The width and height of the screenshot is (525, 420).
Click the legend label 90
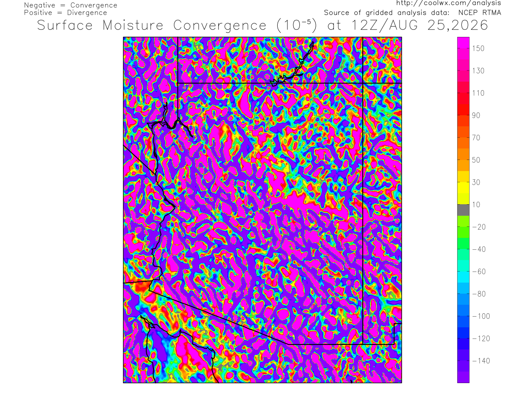(x=476, y=115)
